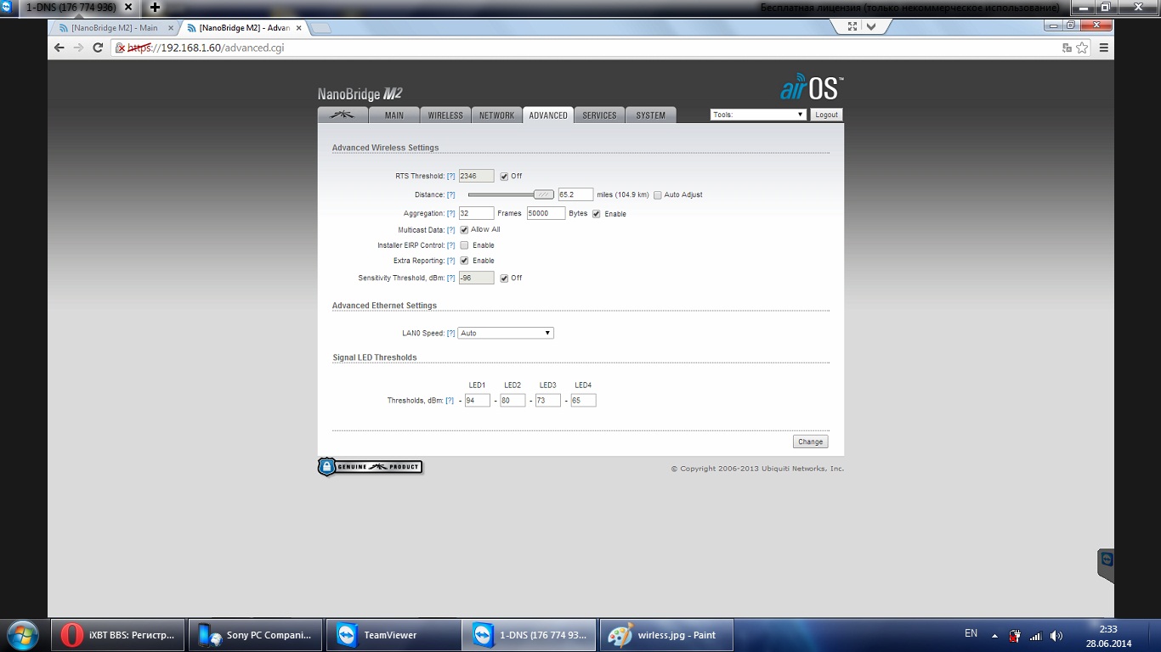Add a new TeamViewer session tab with plus
The width and height of the screenshot is (1161, 652).
click(155, 7)
